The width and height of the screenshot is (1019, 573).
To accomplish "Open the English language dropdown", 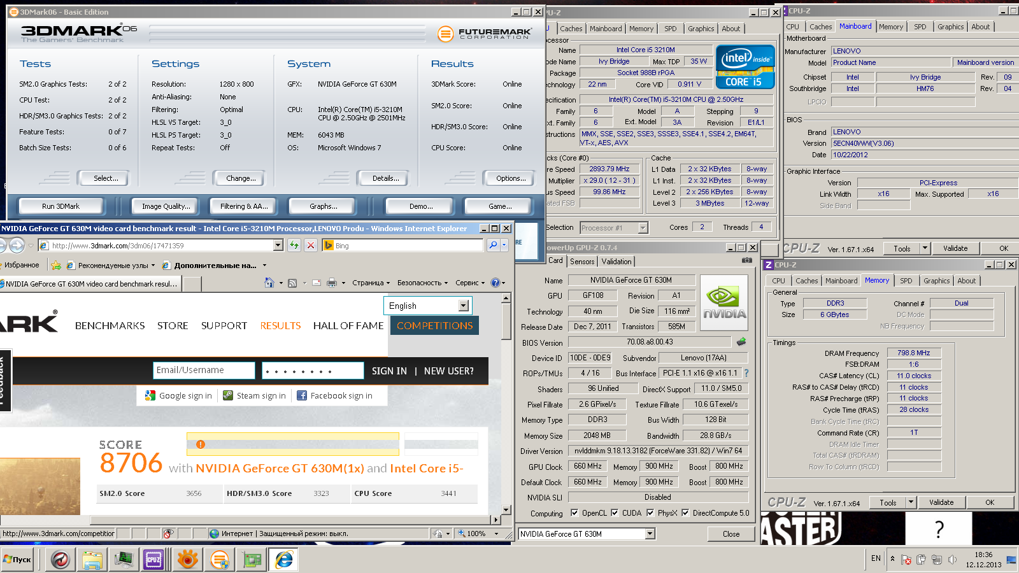I will (464, 306).
